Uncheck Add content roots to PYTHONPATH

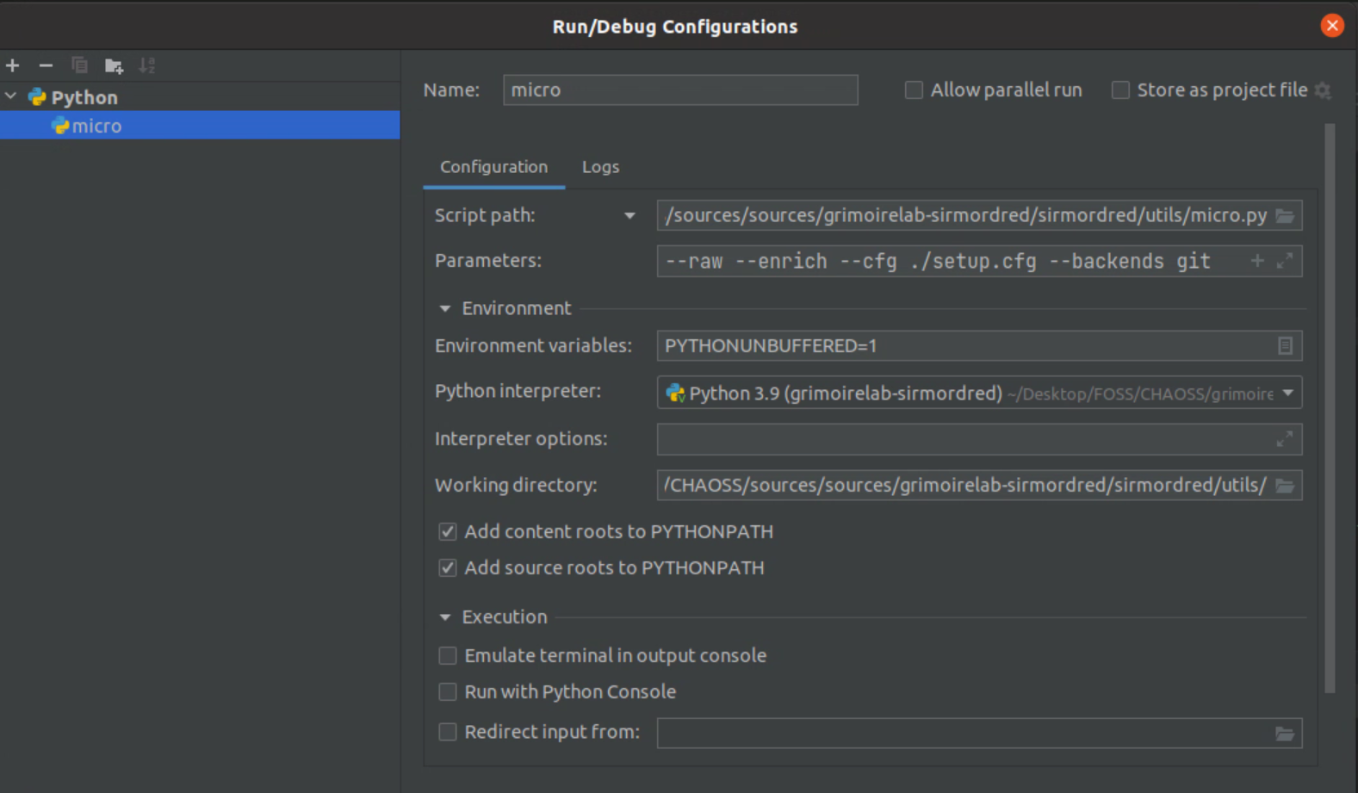coord(448,531)
